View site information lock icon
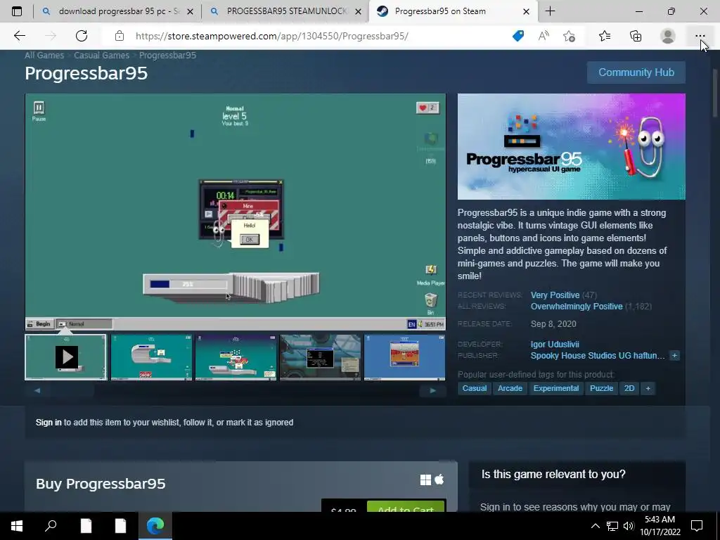 pyautogui.click(x=120, y=36)
